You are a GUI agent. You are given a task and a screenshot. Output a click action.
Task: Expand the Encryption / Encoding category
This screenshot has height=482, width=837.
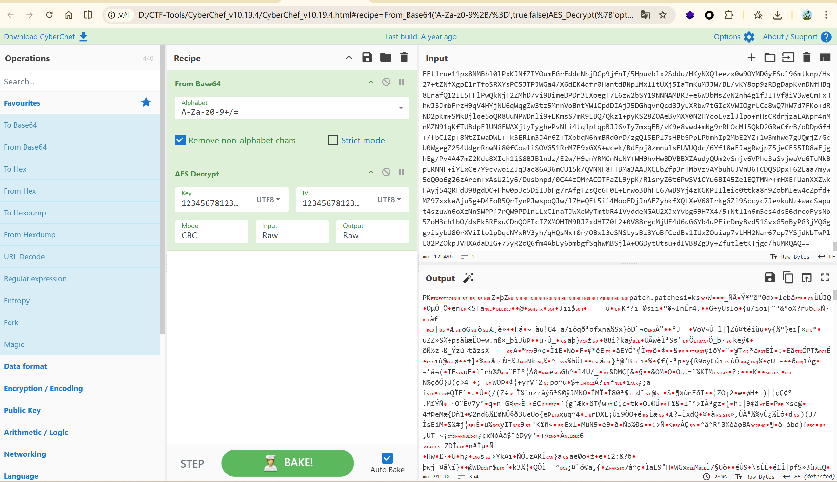tap(43, 388)
